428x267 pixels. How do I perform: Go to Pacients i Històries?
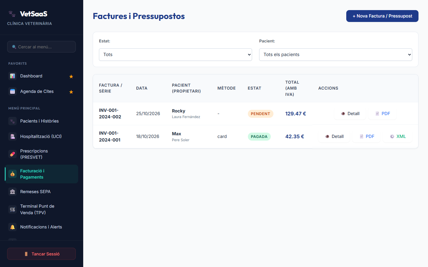click(x=42, y=121)
